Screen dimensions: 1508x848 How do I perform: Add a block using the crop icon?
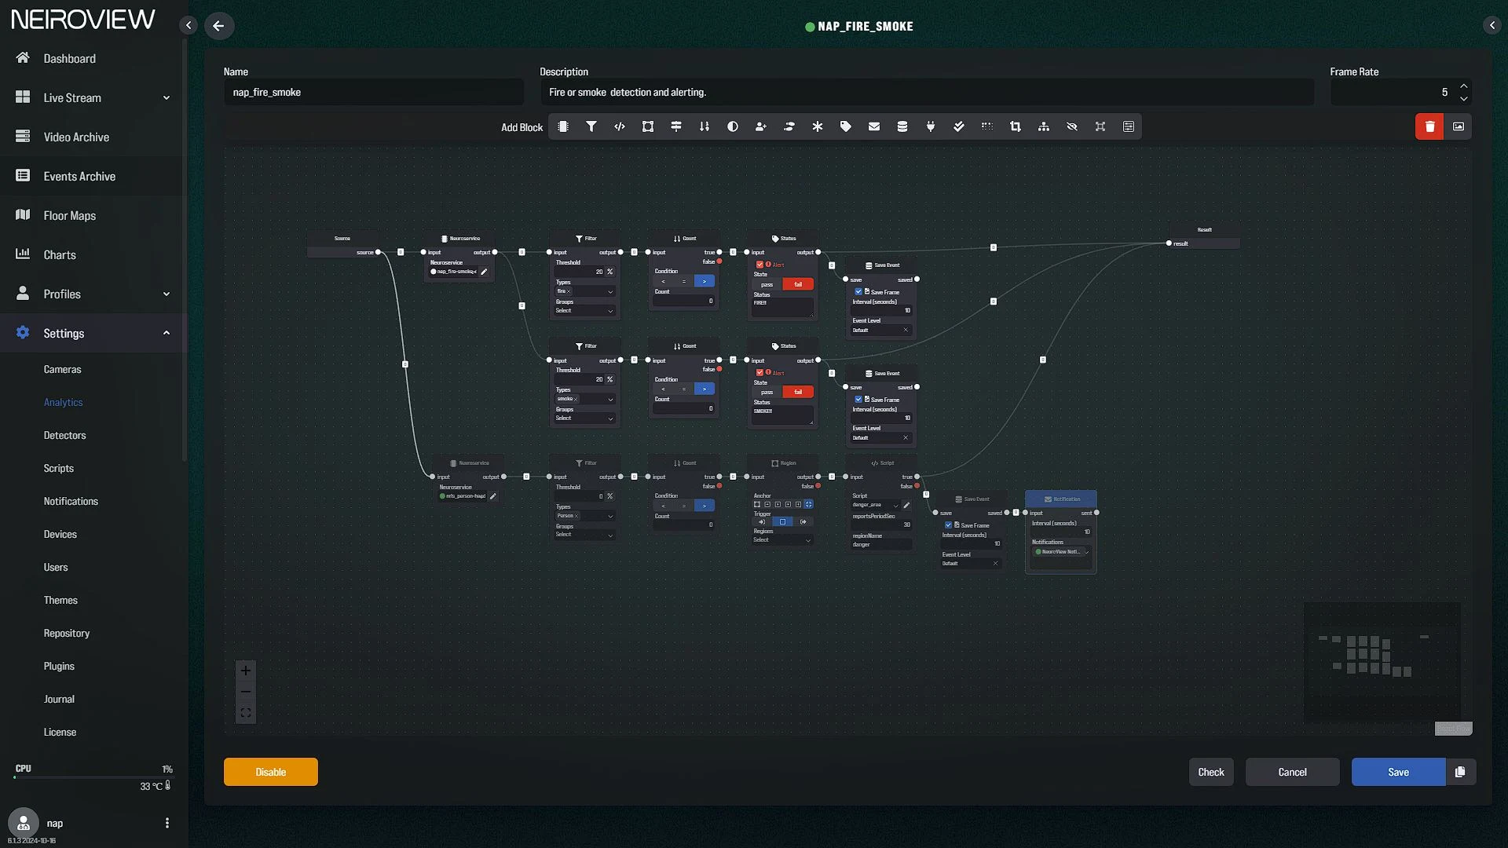1016,126
